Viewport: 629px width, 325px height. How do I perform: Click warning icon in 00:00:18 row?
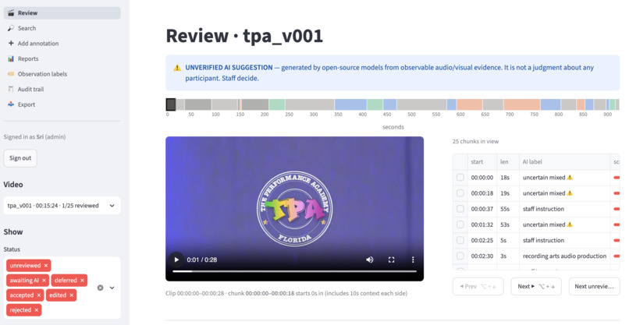pyautogui.click(x=570, y=193)
